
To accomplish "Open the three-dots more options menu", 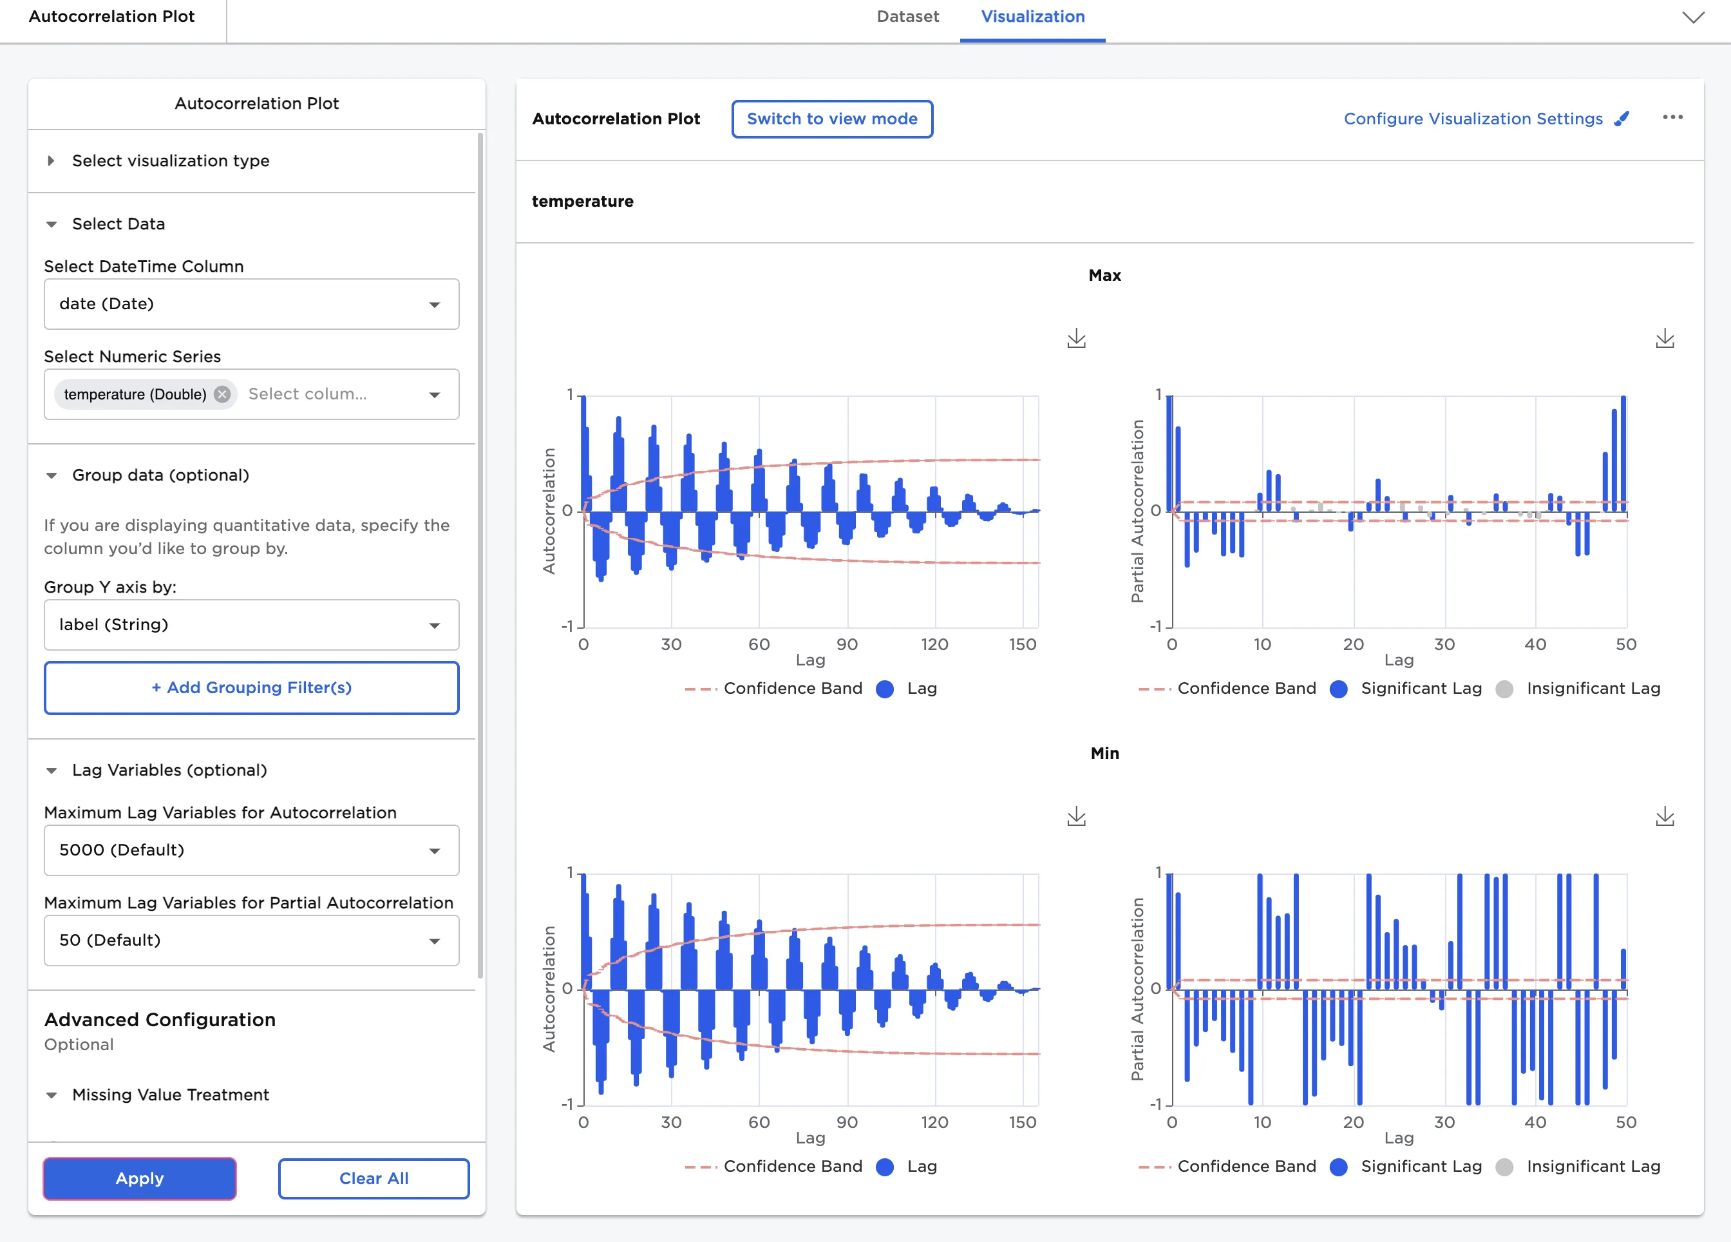I will point(1672,117).
